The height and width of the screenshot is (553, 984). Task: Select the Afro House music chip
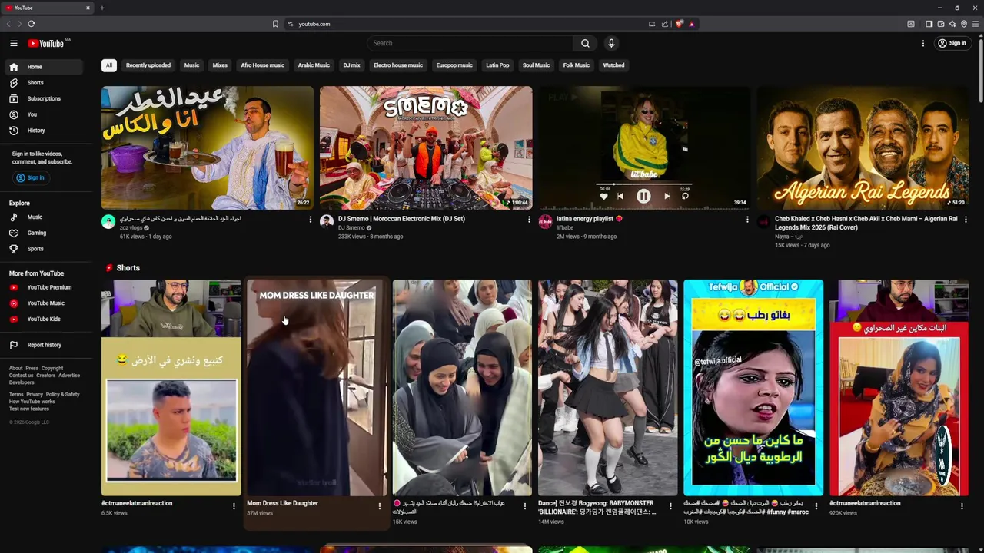click(263, 65)
